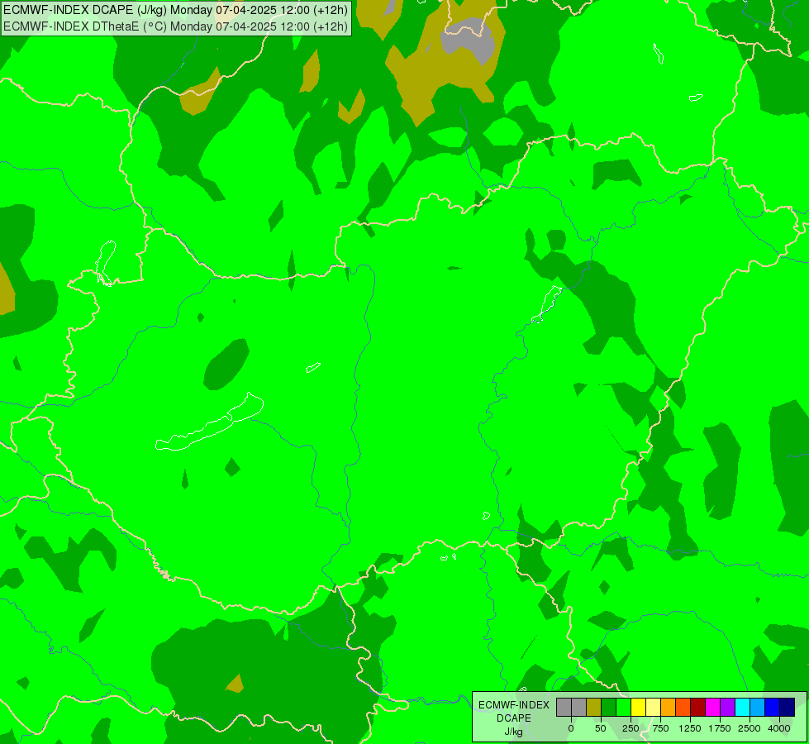
Task: Click the pale yellow legend swatch before 750
Action: pyautogui.click(x=653, y=708)
